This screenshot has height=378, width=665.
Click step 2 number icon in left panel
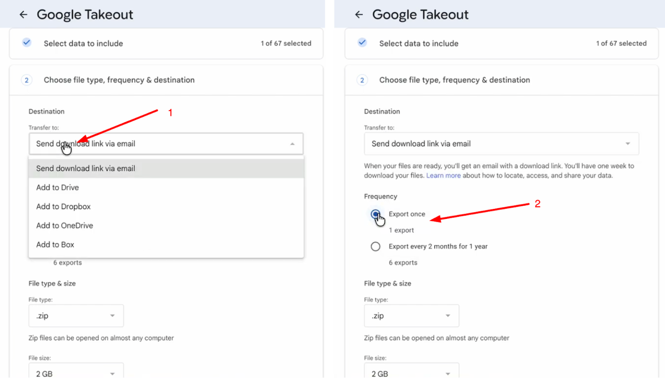pos(27,80)
